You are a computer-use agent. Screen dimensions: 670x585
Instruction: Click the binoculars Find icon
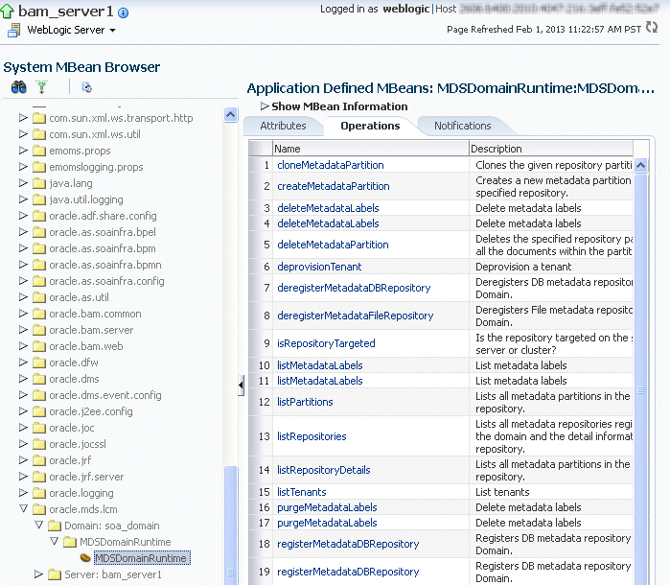coord(19,87)
